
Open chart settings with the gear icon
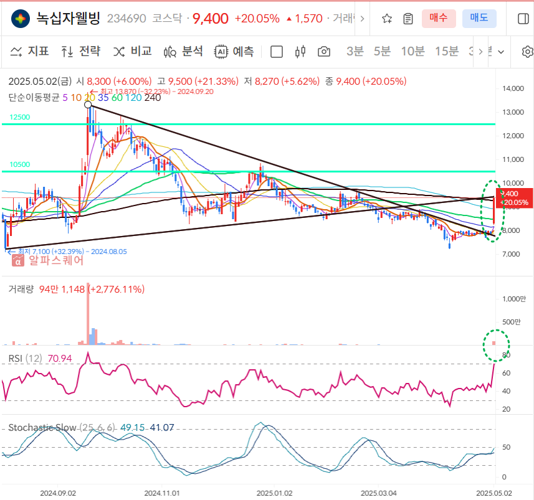[x=528, y=52]
